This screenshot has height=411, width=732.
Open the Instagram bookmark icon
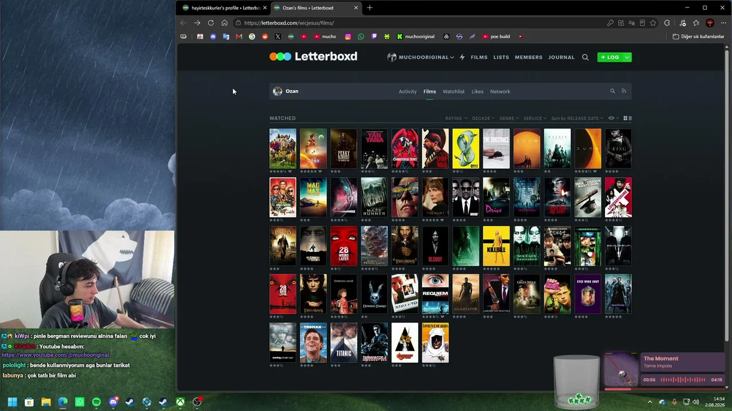click(x=348, y=37)
